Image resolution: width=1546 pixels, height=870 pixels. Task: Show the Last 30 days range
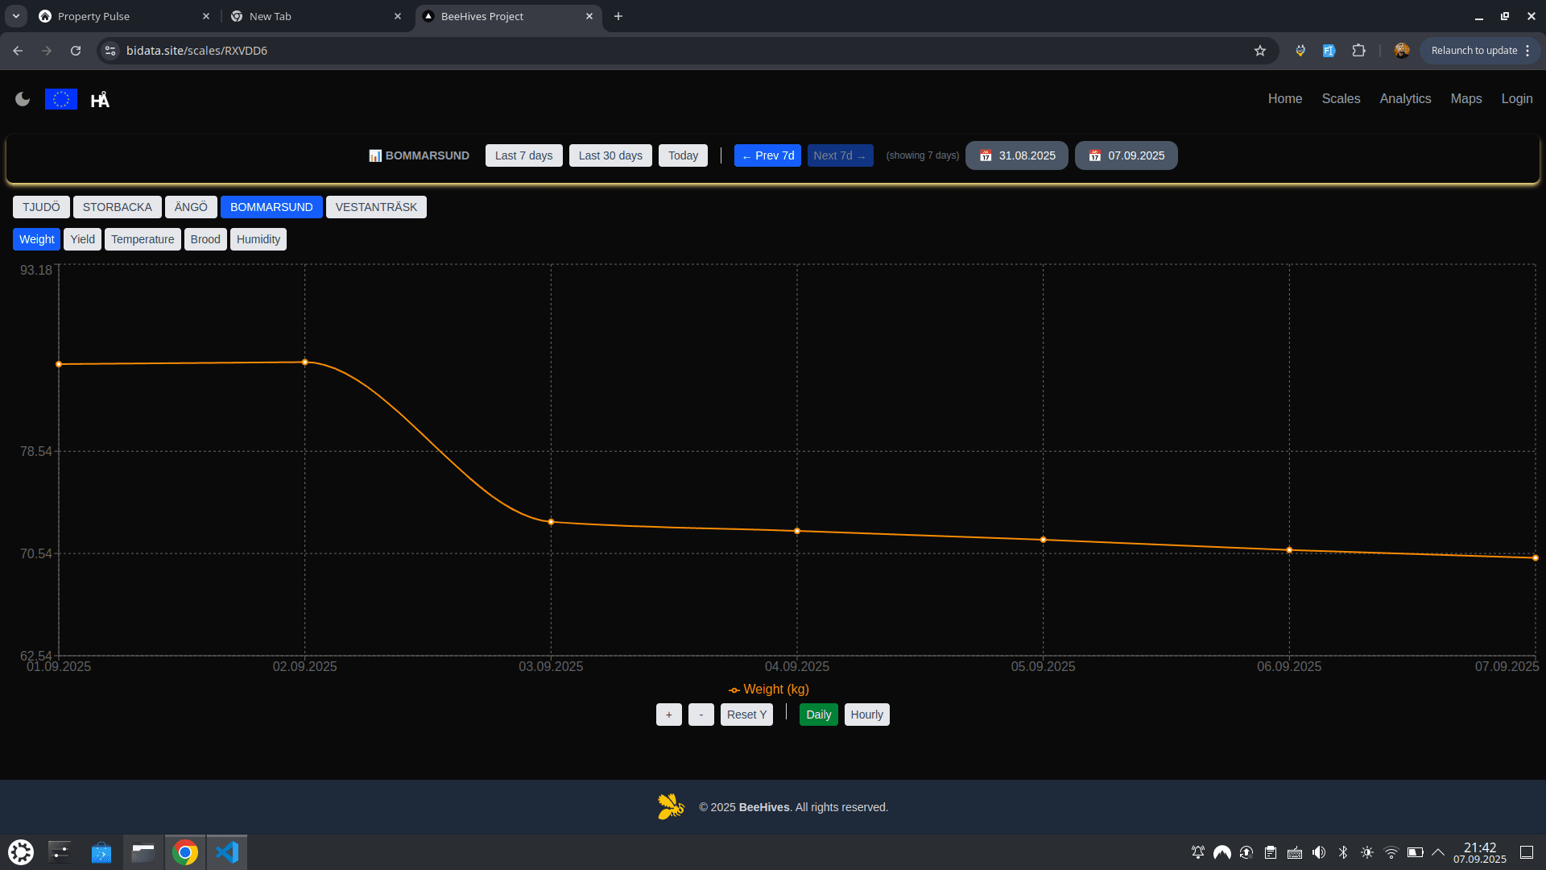[610, 155]
